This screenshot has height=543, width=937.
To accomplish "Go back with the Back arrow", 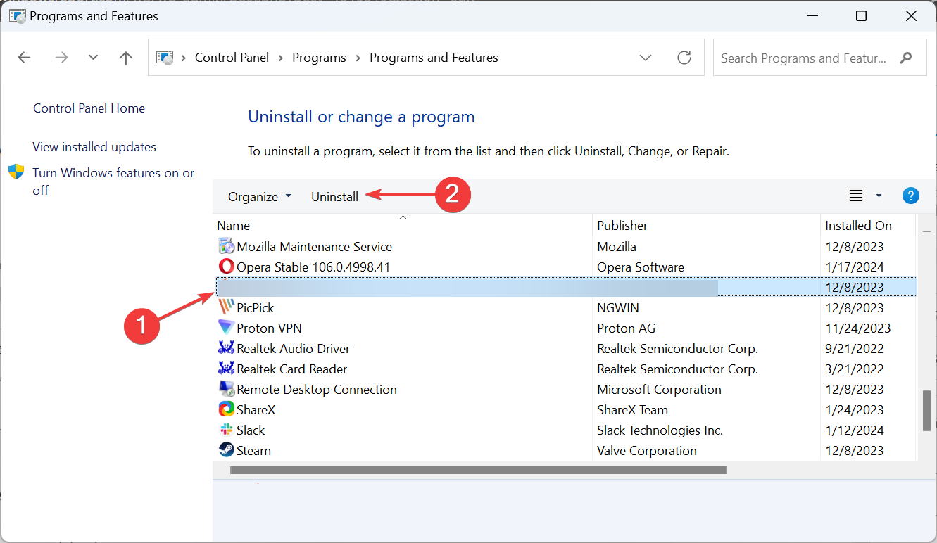I will coord(25,58).
